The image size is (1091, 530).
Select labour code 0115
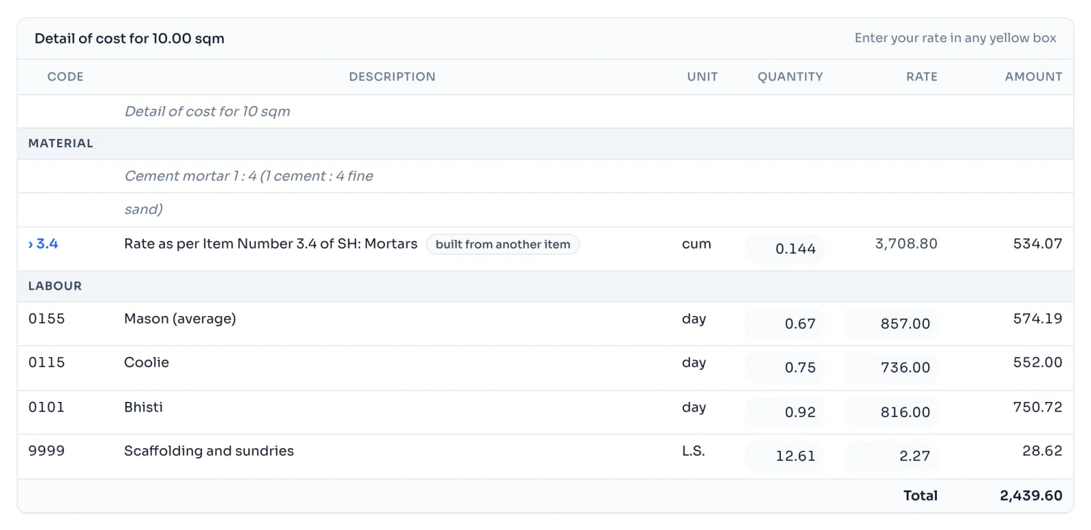point(46,362)
